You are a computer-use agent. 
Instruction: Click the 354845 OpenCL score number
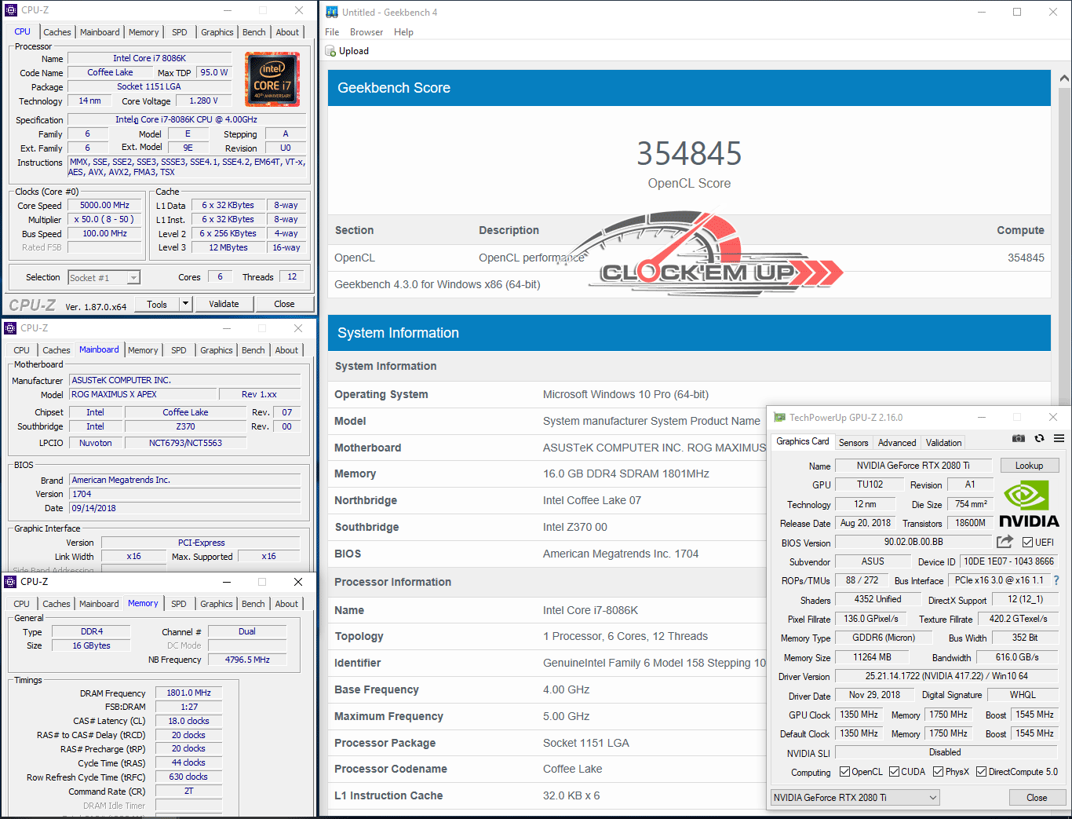click(689, 153)
